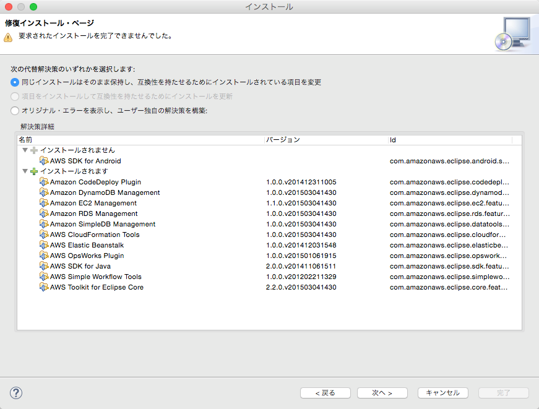This screenshot has height=409, width=539.
Task: Click the install wizard computer and CD image
Action: [x=512, y=34]
